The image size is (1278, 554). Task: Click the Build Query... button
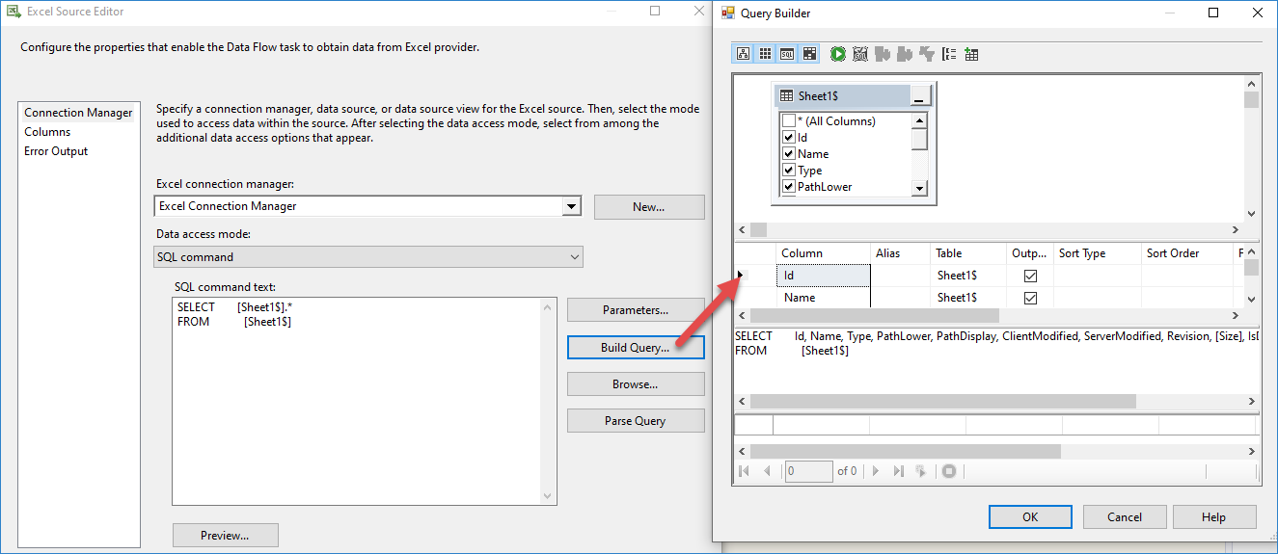[635, 348]
